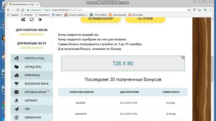Click the people icon next to Рефералы

pos(17,75)
